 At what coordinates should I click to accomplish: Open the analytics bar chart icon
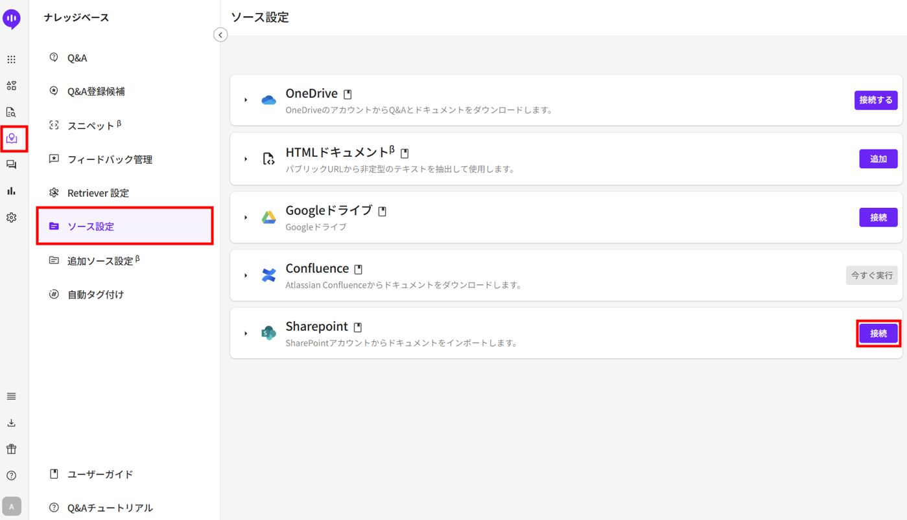pos(12,191)
